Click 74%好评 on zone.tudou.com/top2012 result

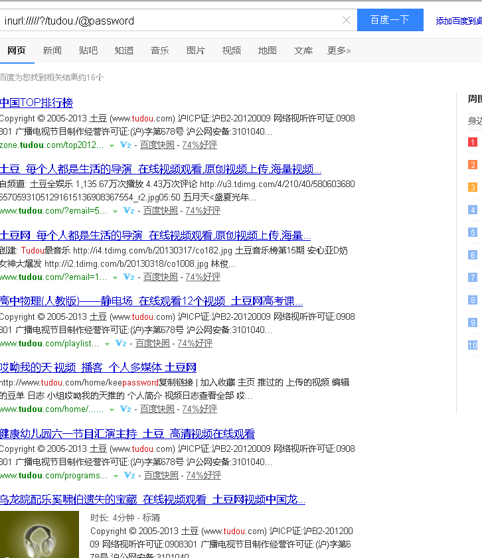200,145
